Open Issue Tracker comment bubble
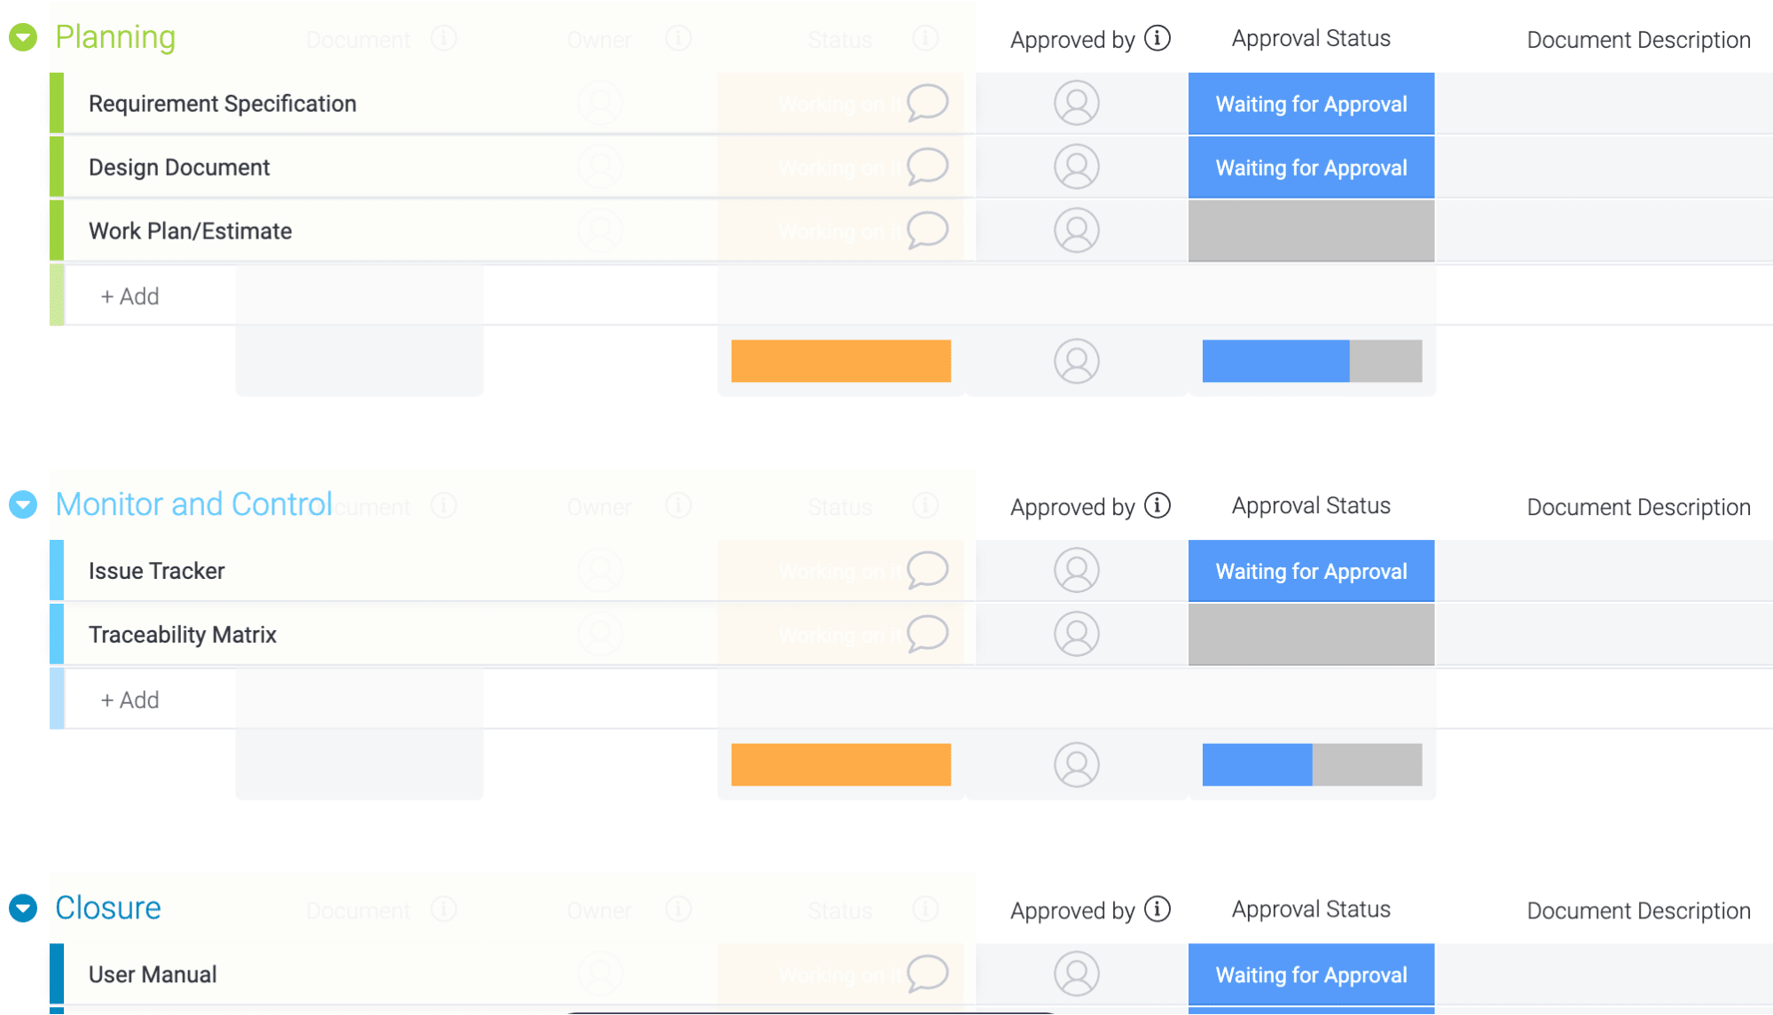Viewport: 1773px width, 1015px height. 928,570
